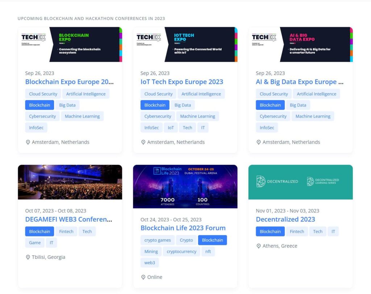
Task: Select the IT tag on IoT Tech Expo card
Action: click(x=203, y=128)
